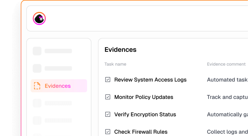248x136 pixels.
Task: Click the dashed document icon beside Evidences
Action: [x=37, y=86]
